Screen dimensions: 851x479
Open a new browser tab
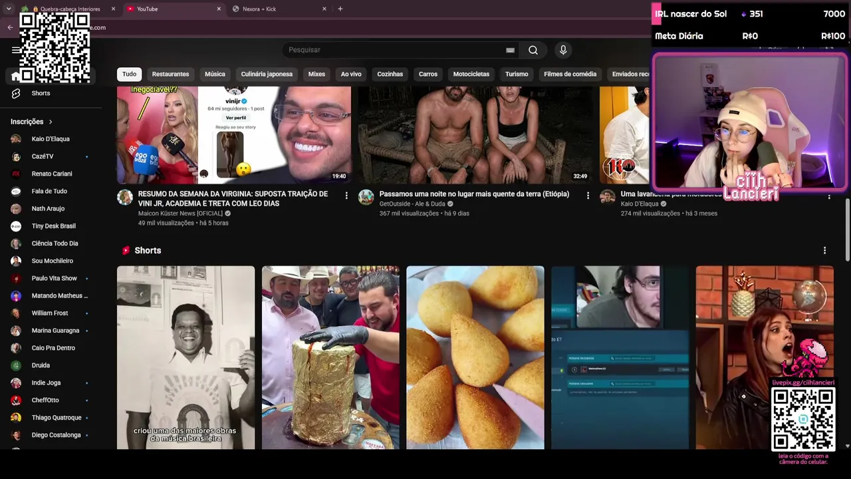tap(340, 9)
